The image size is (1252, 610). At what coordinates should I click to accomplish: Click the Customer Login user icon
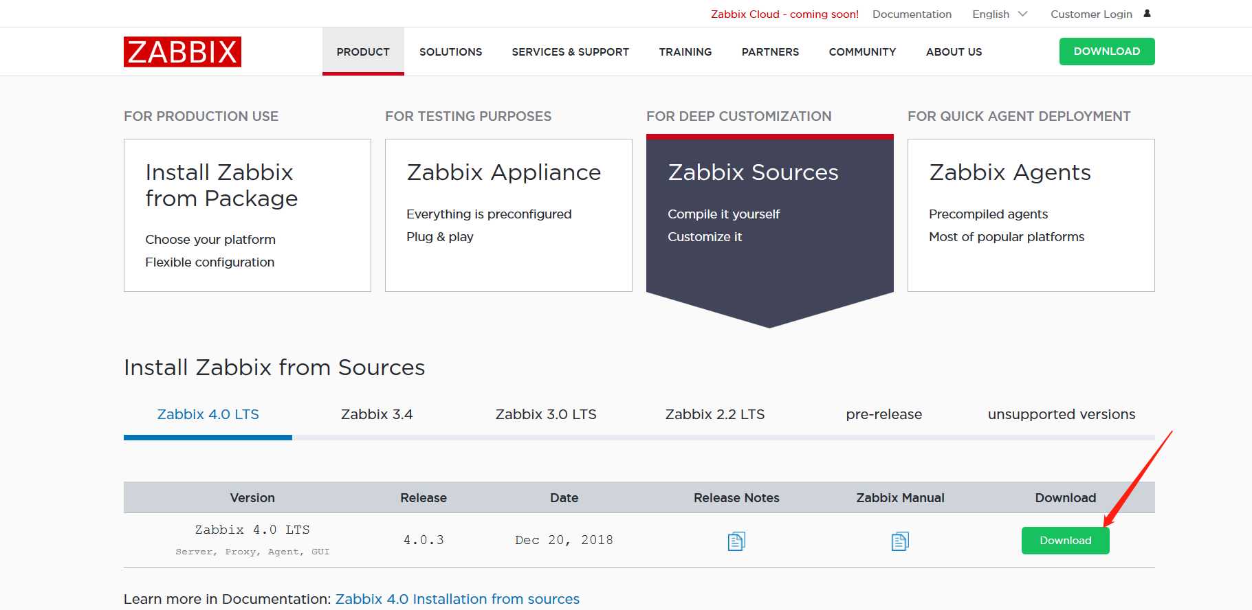(1147, 14)
